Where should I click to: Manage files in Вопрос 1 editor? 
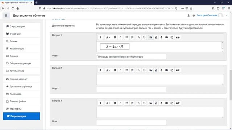[172, 38]
